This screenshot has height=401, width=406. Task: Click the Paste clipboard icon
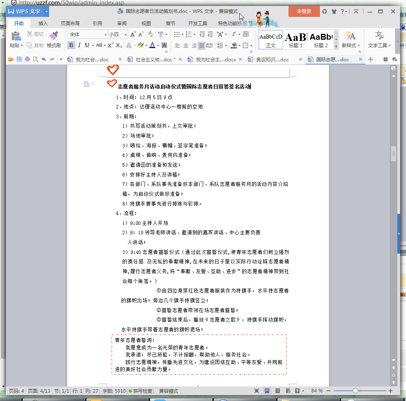16,36
